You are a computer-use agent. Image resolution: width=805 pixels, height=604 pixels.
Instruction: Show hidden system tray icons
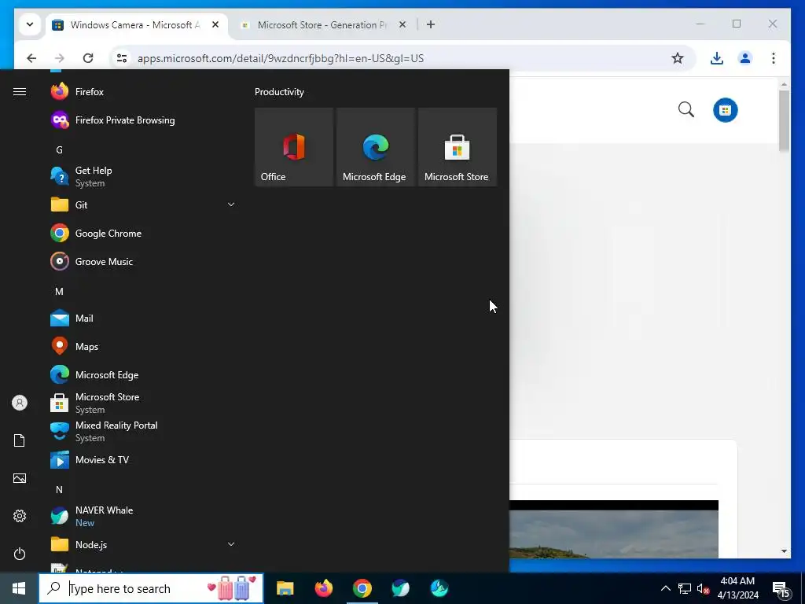665,588
